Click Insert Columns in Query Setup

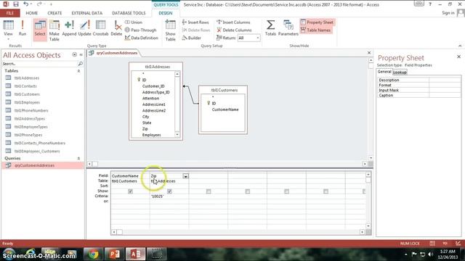tap(233, 22)
